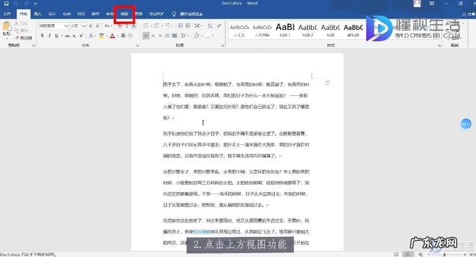The height and width of the screenshot is (257, 476).
Task: Toggle Superscript formatting
Action: click(x=82, y=36)
